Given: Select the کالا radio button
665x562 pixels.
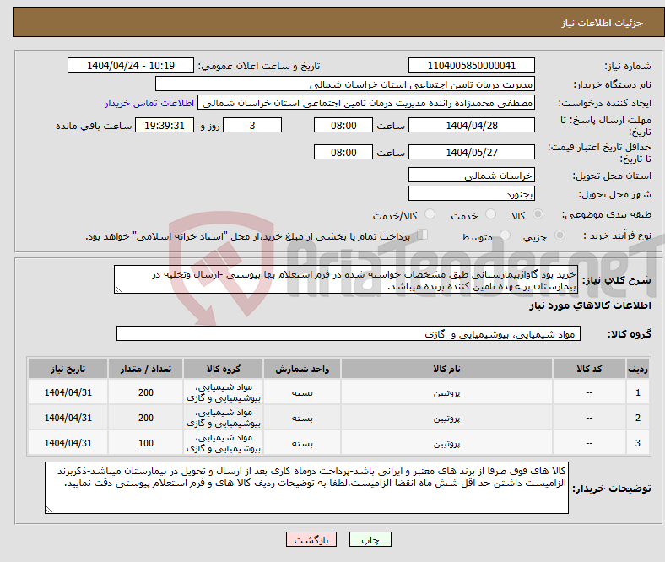Looking at the screenshot, I should click(538, 214).
